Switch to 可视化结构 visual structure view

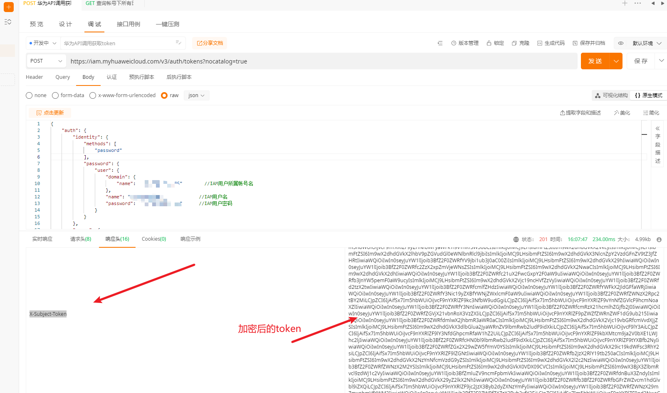pyautogui.click(x=611, y=95)
